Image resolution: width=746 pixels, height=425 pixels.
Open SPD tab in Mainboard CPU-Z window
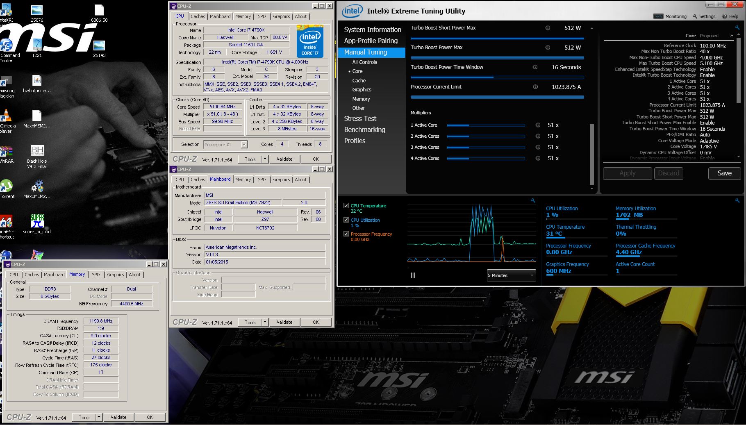262,180
